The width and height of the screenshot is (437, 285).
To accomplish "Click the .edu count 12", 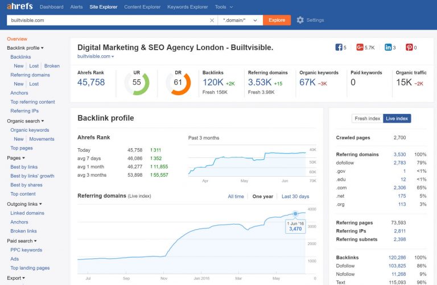I will (x=403, y=180).
